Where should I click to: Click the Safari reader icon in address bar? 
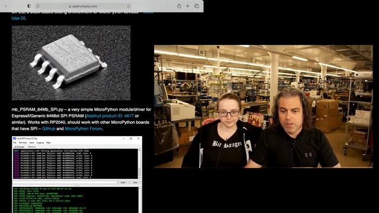[x=38, y=7]
